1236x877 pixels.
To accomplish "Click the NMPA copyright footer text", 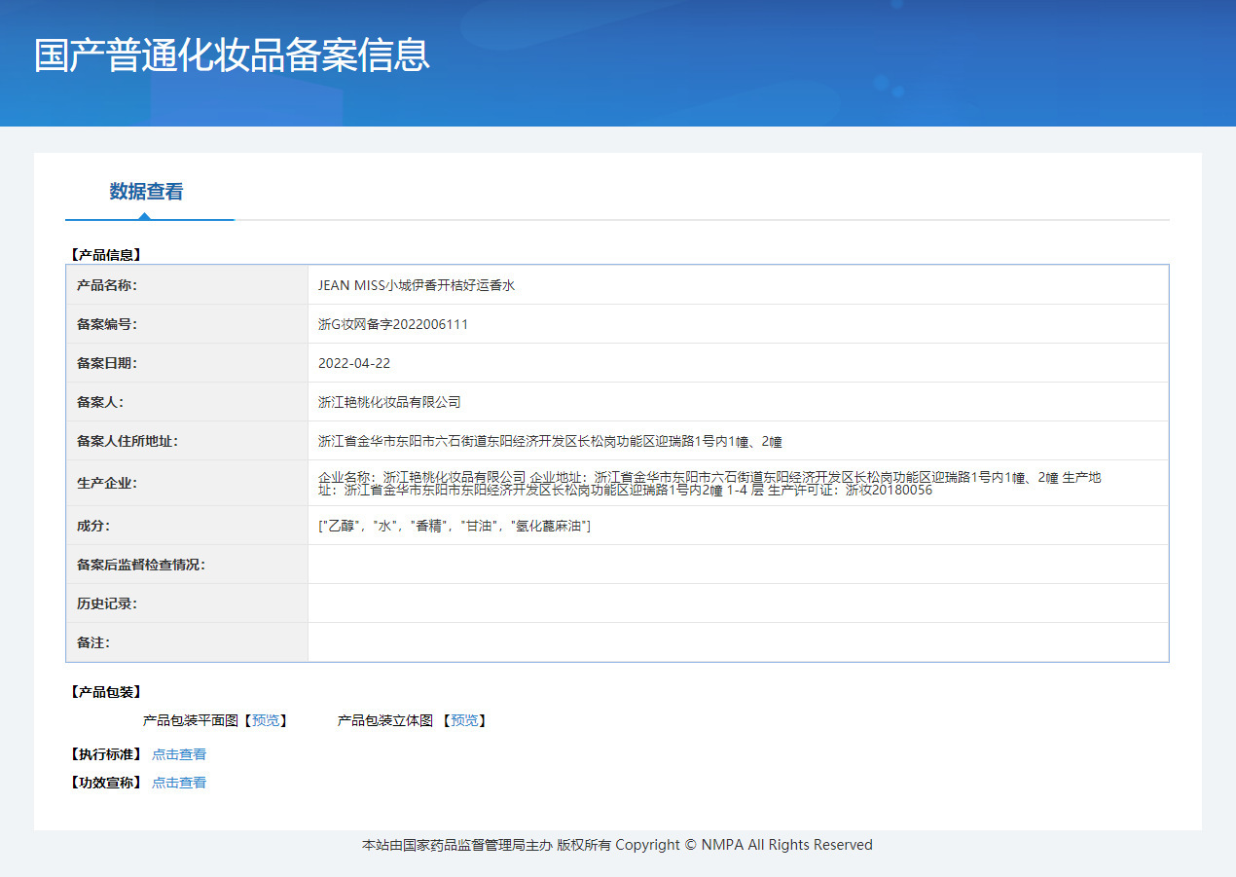I will pyautogui.click(x=617, y=845).
